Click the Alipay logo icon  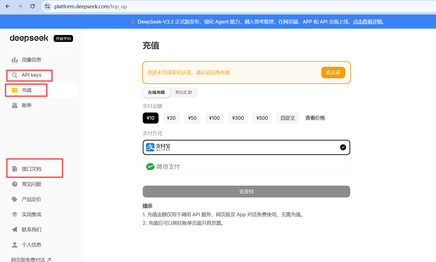pyautogui.click(x=150, y=147)
